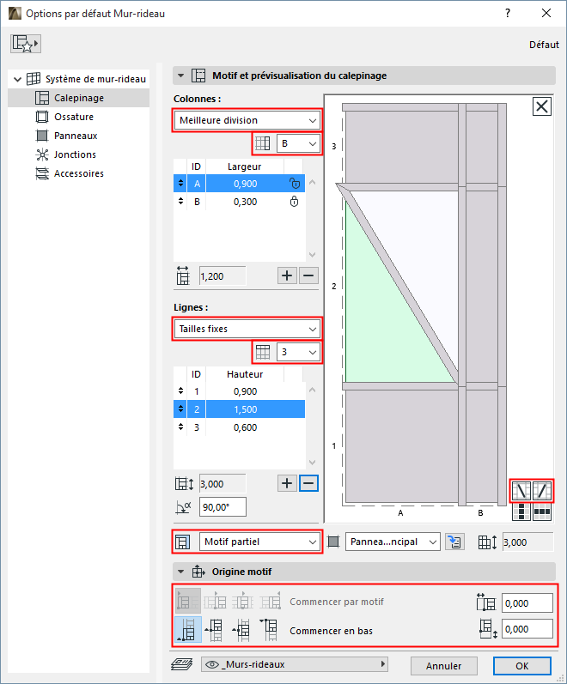Screen dimensions: 567x684
Task: Select fourth Commencer en bas origin option
Action: (270, 630)
